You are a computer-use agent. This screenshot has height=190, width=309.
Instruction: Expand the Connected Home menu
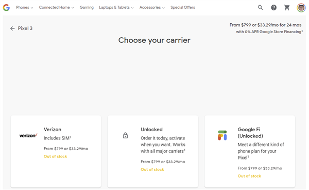56,8
